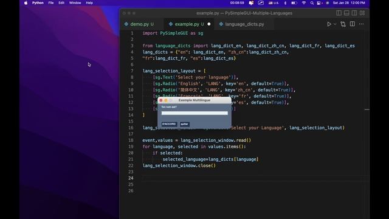Open the Help menu
Image resolution: width=389 pixels, height=219 pixels.
[x=89, y=3]
